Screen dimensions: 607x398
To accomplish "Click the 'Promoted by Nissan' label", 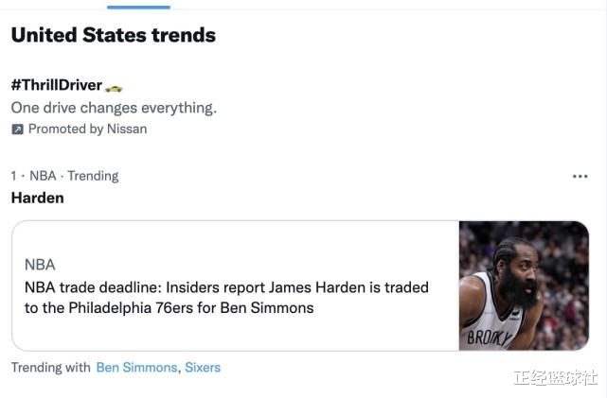I will [87, 130].
